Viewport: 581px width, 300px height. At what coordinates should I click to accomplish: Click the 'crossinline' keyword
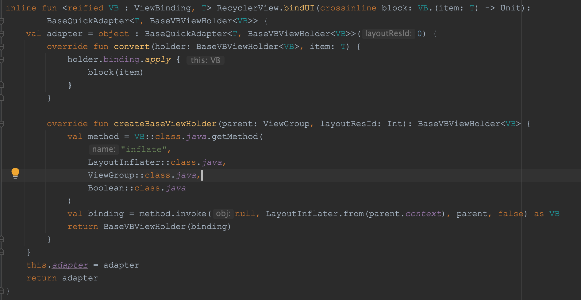point(348,8)
